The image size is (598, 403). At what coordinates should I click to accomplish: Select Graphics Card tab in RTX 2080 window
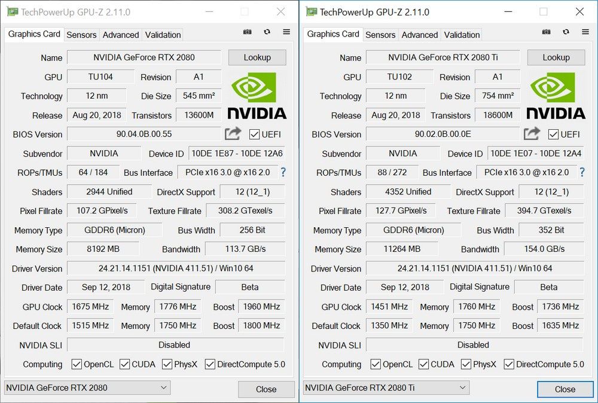34,34
